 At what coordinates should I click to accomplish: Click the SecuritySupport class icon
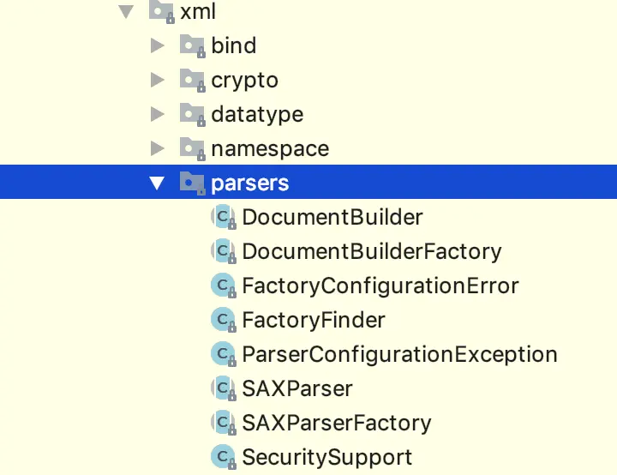(x=223, y=457)
